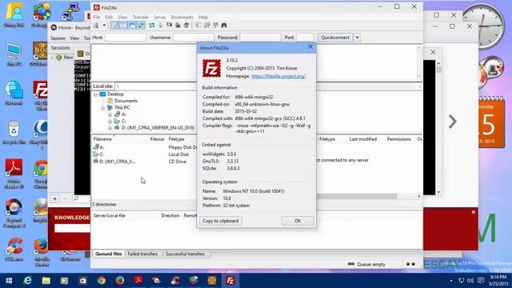Click the Password input field
Image resolution: width=512 pixels, height=288 pixels.
pyautogui.click(x=261, y=38)
